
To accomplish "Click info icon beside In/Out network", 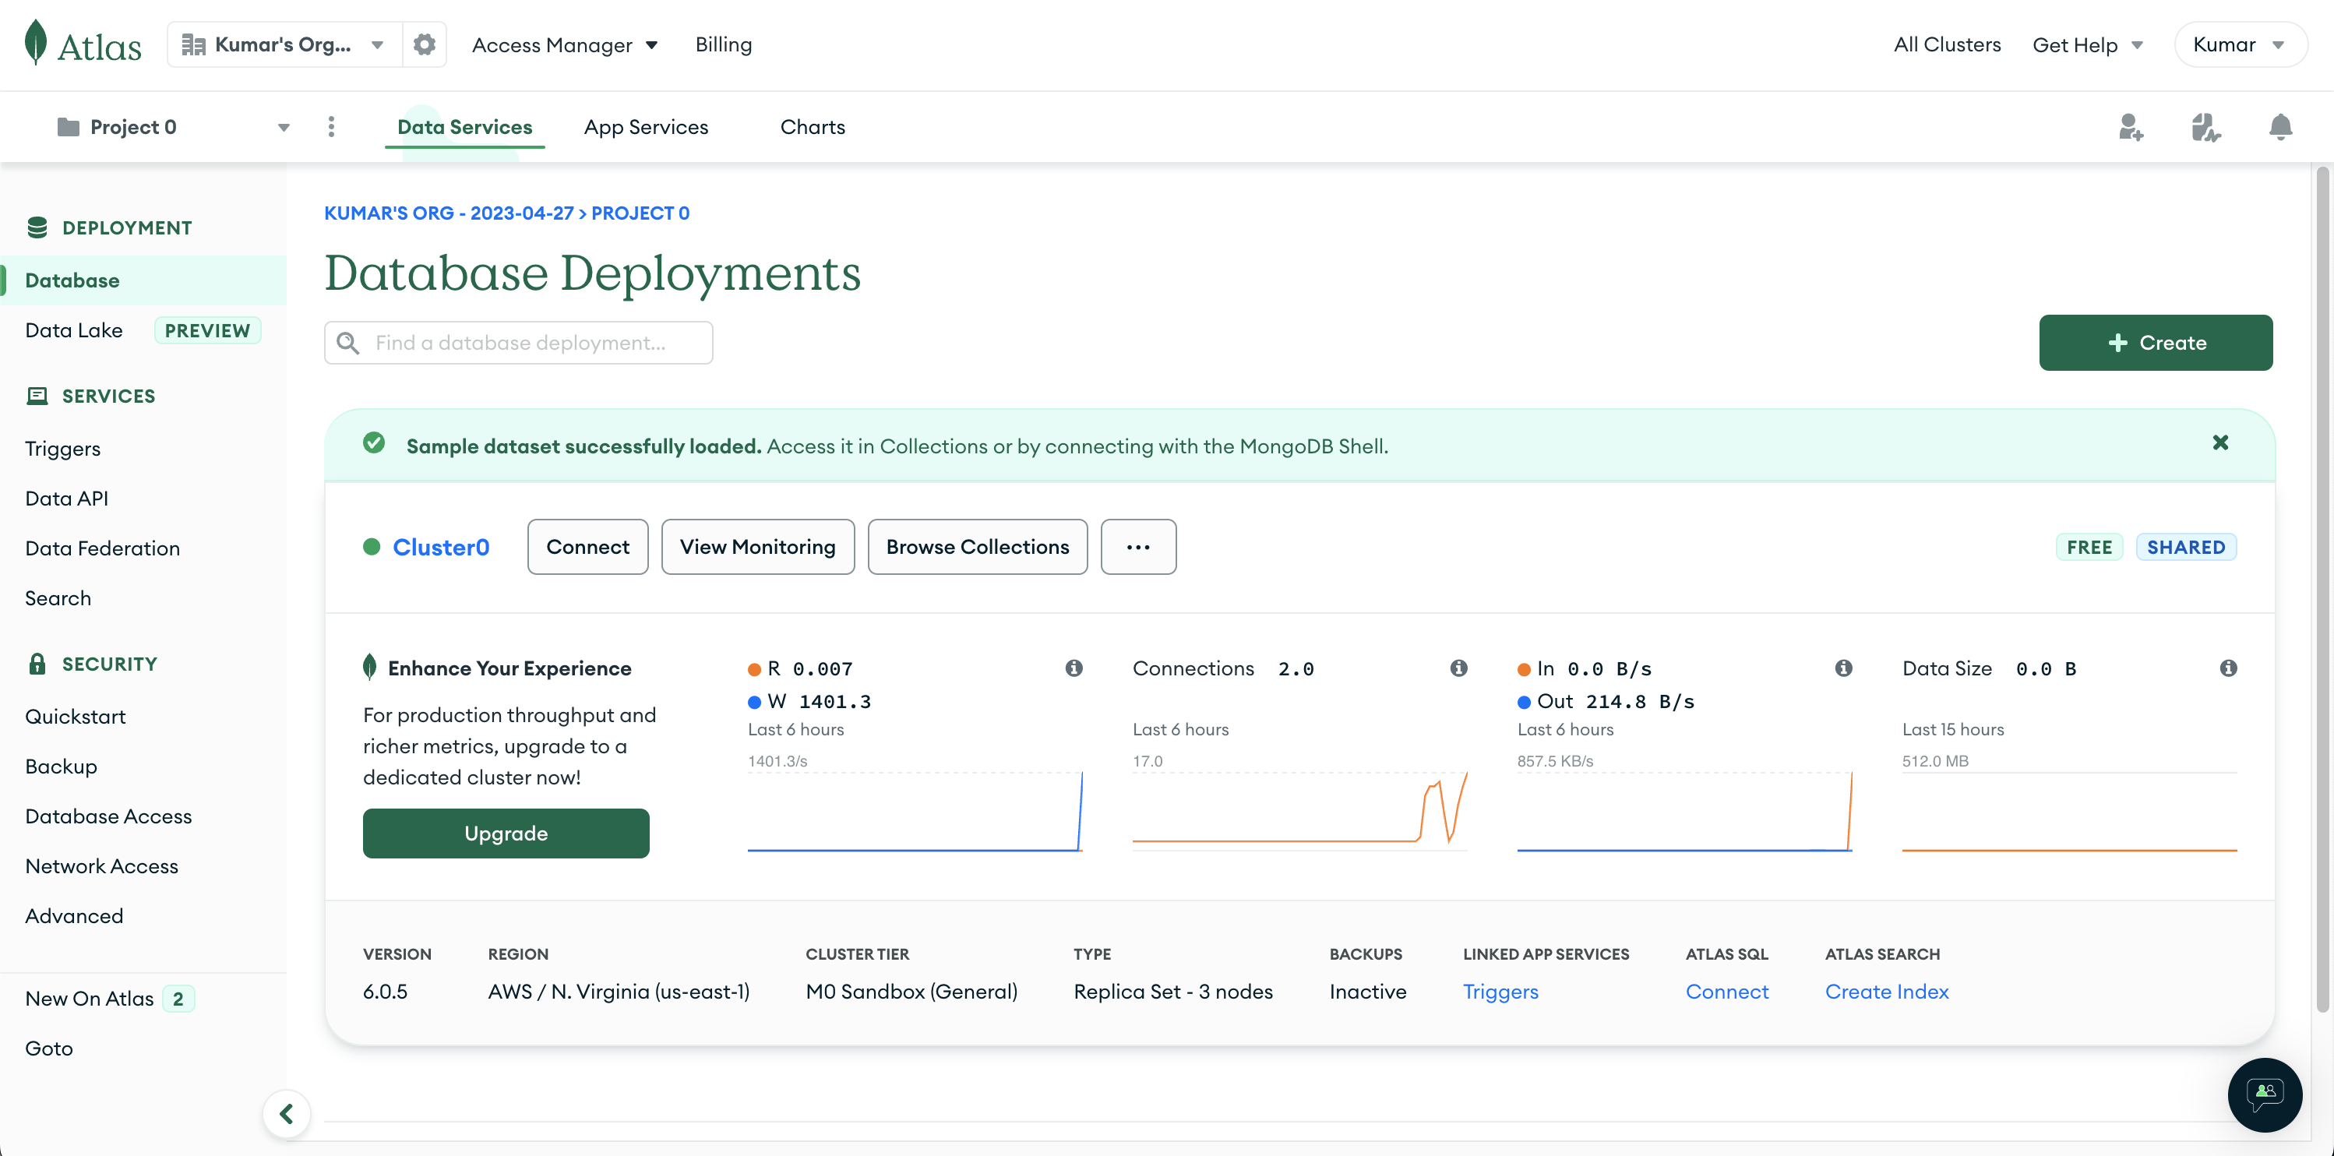I will coord(1844,668).
